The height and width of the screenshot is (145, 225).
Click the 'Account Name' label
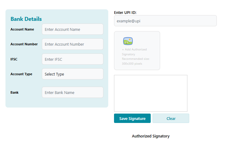pyautogui.click(x=22, y=29)
